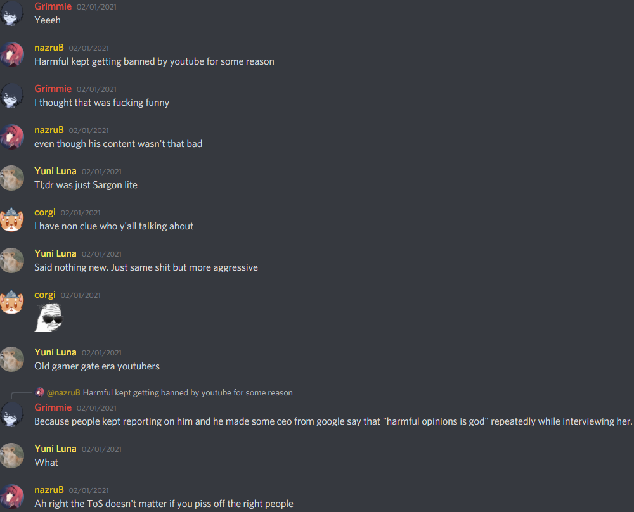Click Grimmie's avatar beside the google ceo message
This screenshot has width=634, height=512.
click(x=11, y=414)
